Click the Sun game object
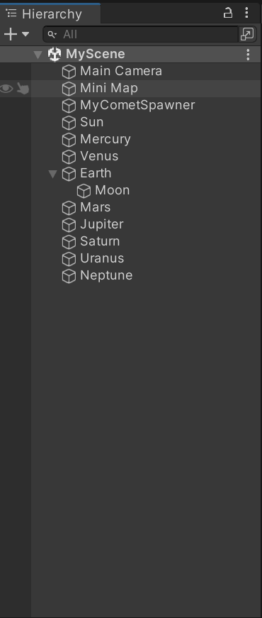262x618 pixels. tap(91, 122)
